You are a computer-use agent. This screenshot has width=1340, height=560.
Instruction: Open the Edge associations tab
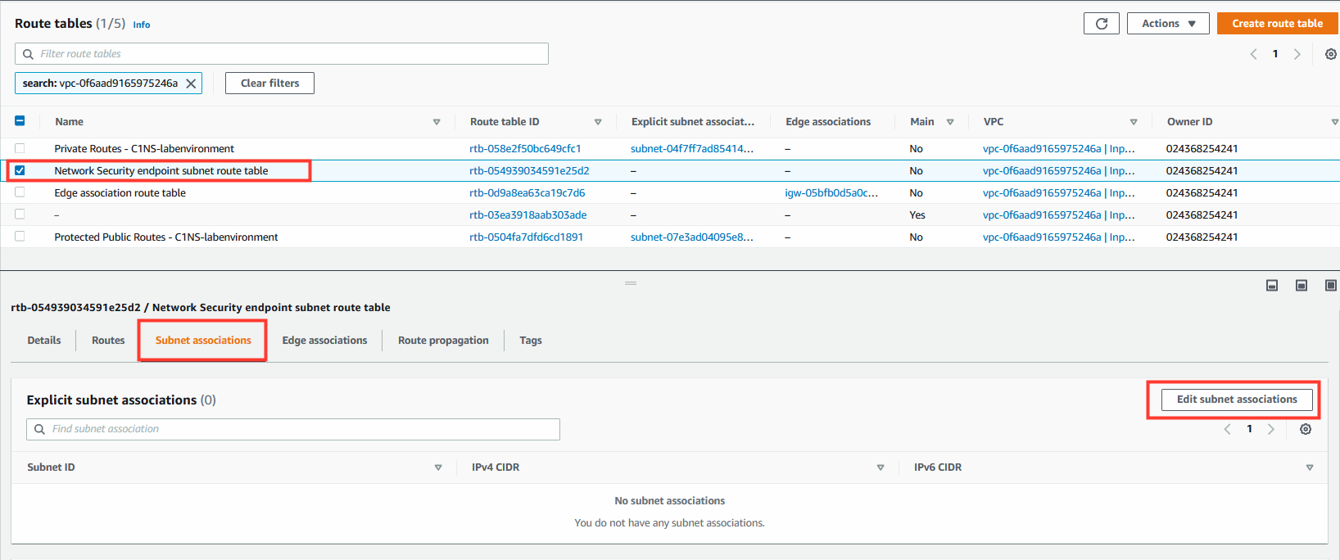point(324,341)
